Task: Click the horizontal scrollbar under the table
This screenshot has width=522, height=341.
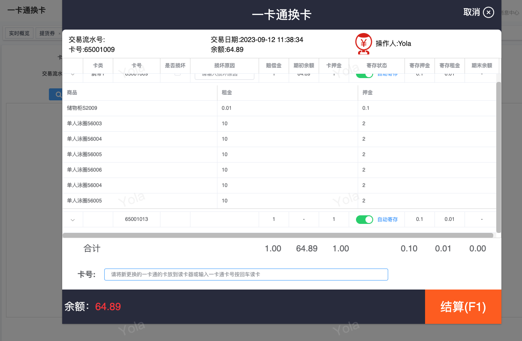Action: 278,235
